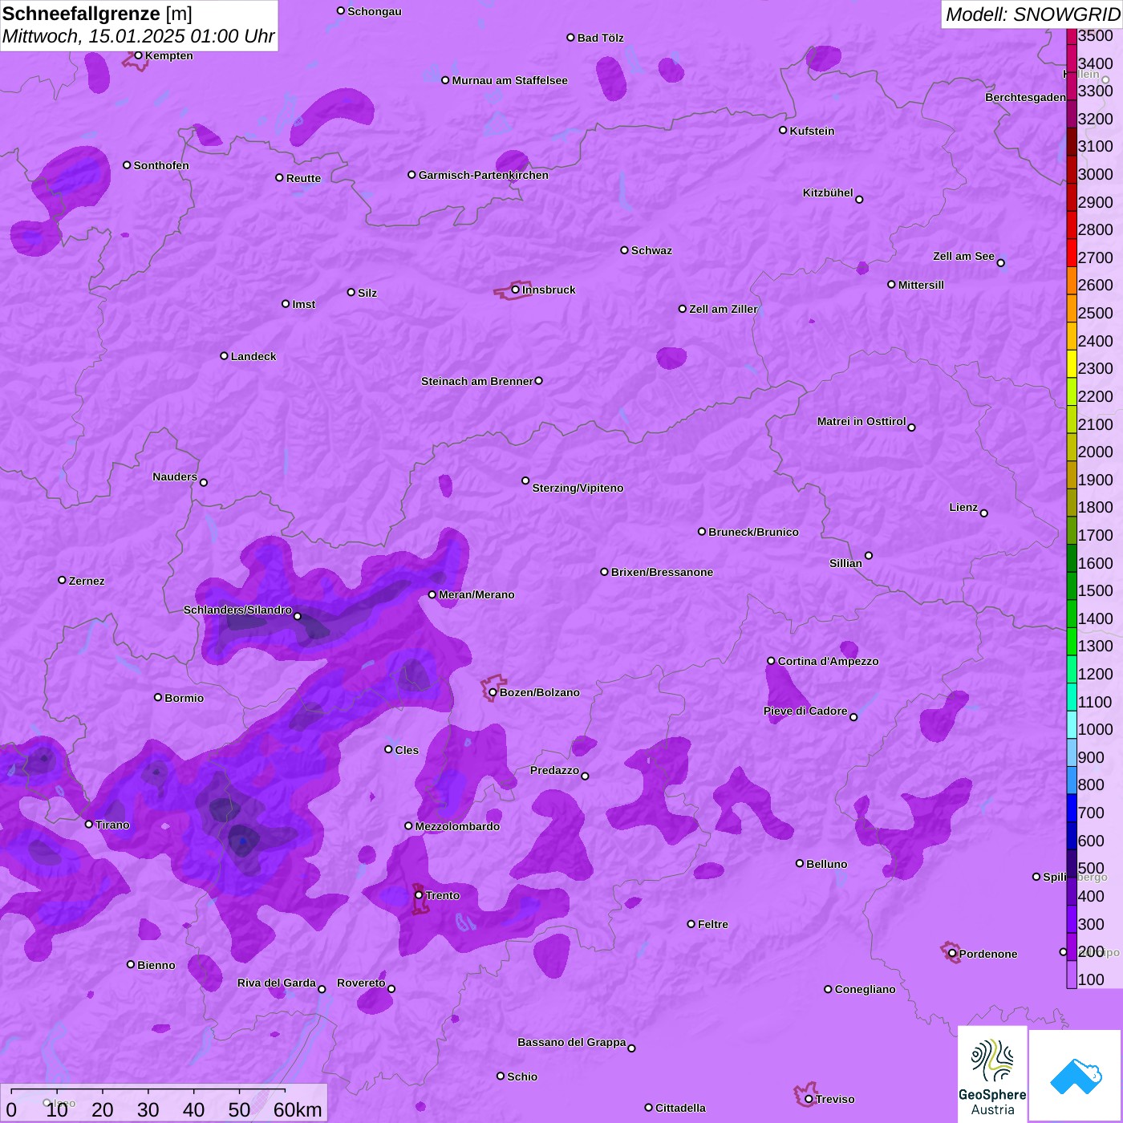
Task: Click the 'Mittersill' label
Action: pyautogui.click(x=921, y=285)
